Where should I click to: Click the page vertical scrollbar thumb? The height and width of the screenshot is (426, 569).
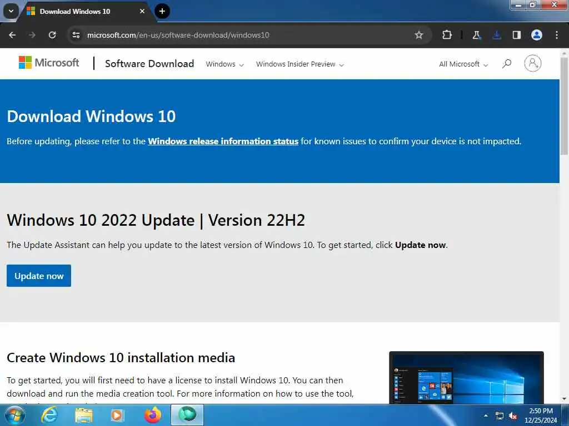(564, 105)
